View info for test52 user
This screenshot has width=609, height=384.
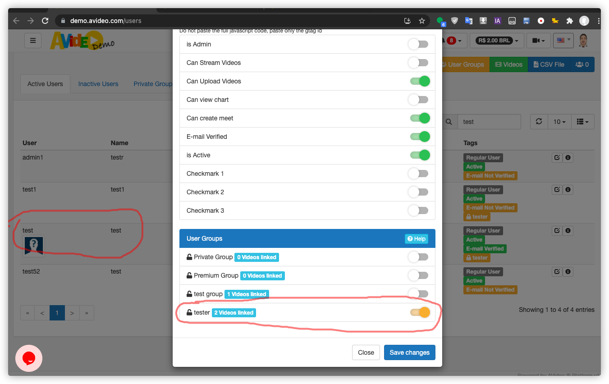pos(568,271)
